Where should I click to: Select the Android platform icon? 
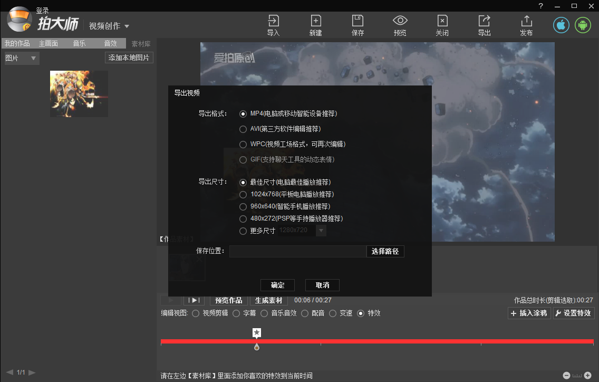click(582, 25)
